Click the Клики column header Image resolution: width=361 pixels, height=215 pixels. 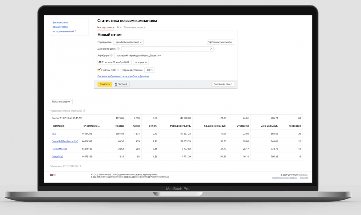click(x=136, y=126)
